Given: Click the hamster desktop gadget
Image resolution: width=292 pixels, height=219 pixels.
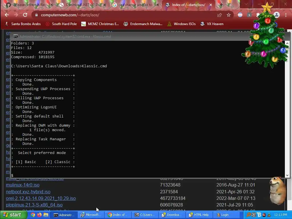Looking at the screenshot, I should (x=278, y=190).
